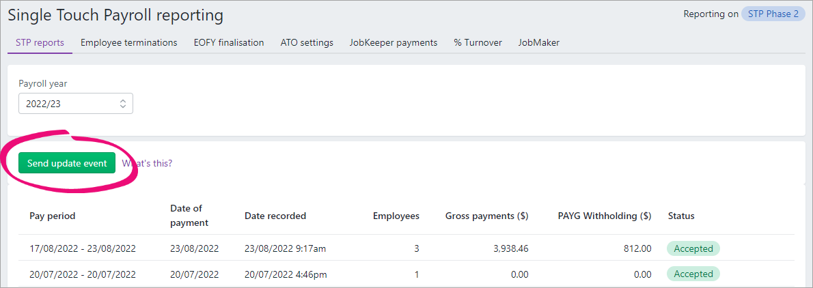Select the Status column header
This screenshot has height=288, width=813.
(x=680, y=216)
